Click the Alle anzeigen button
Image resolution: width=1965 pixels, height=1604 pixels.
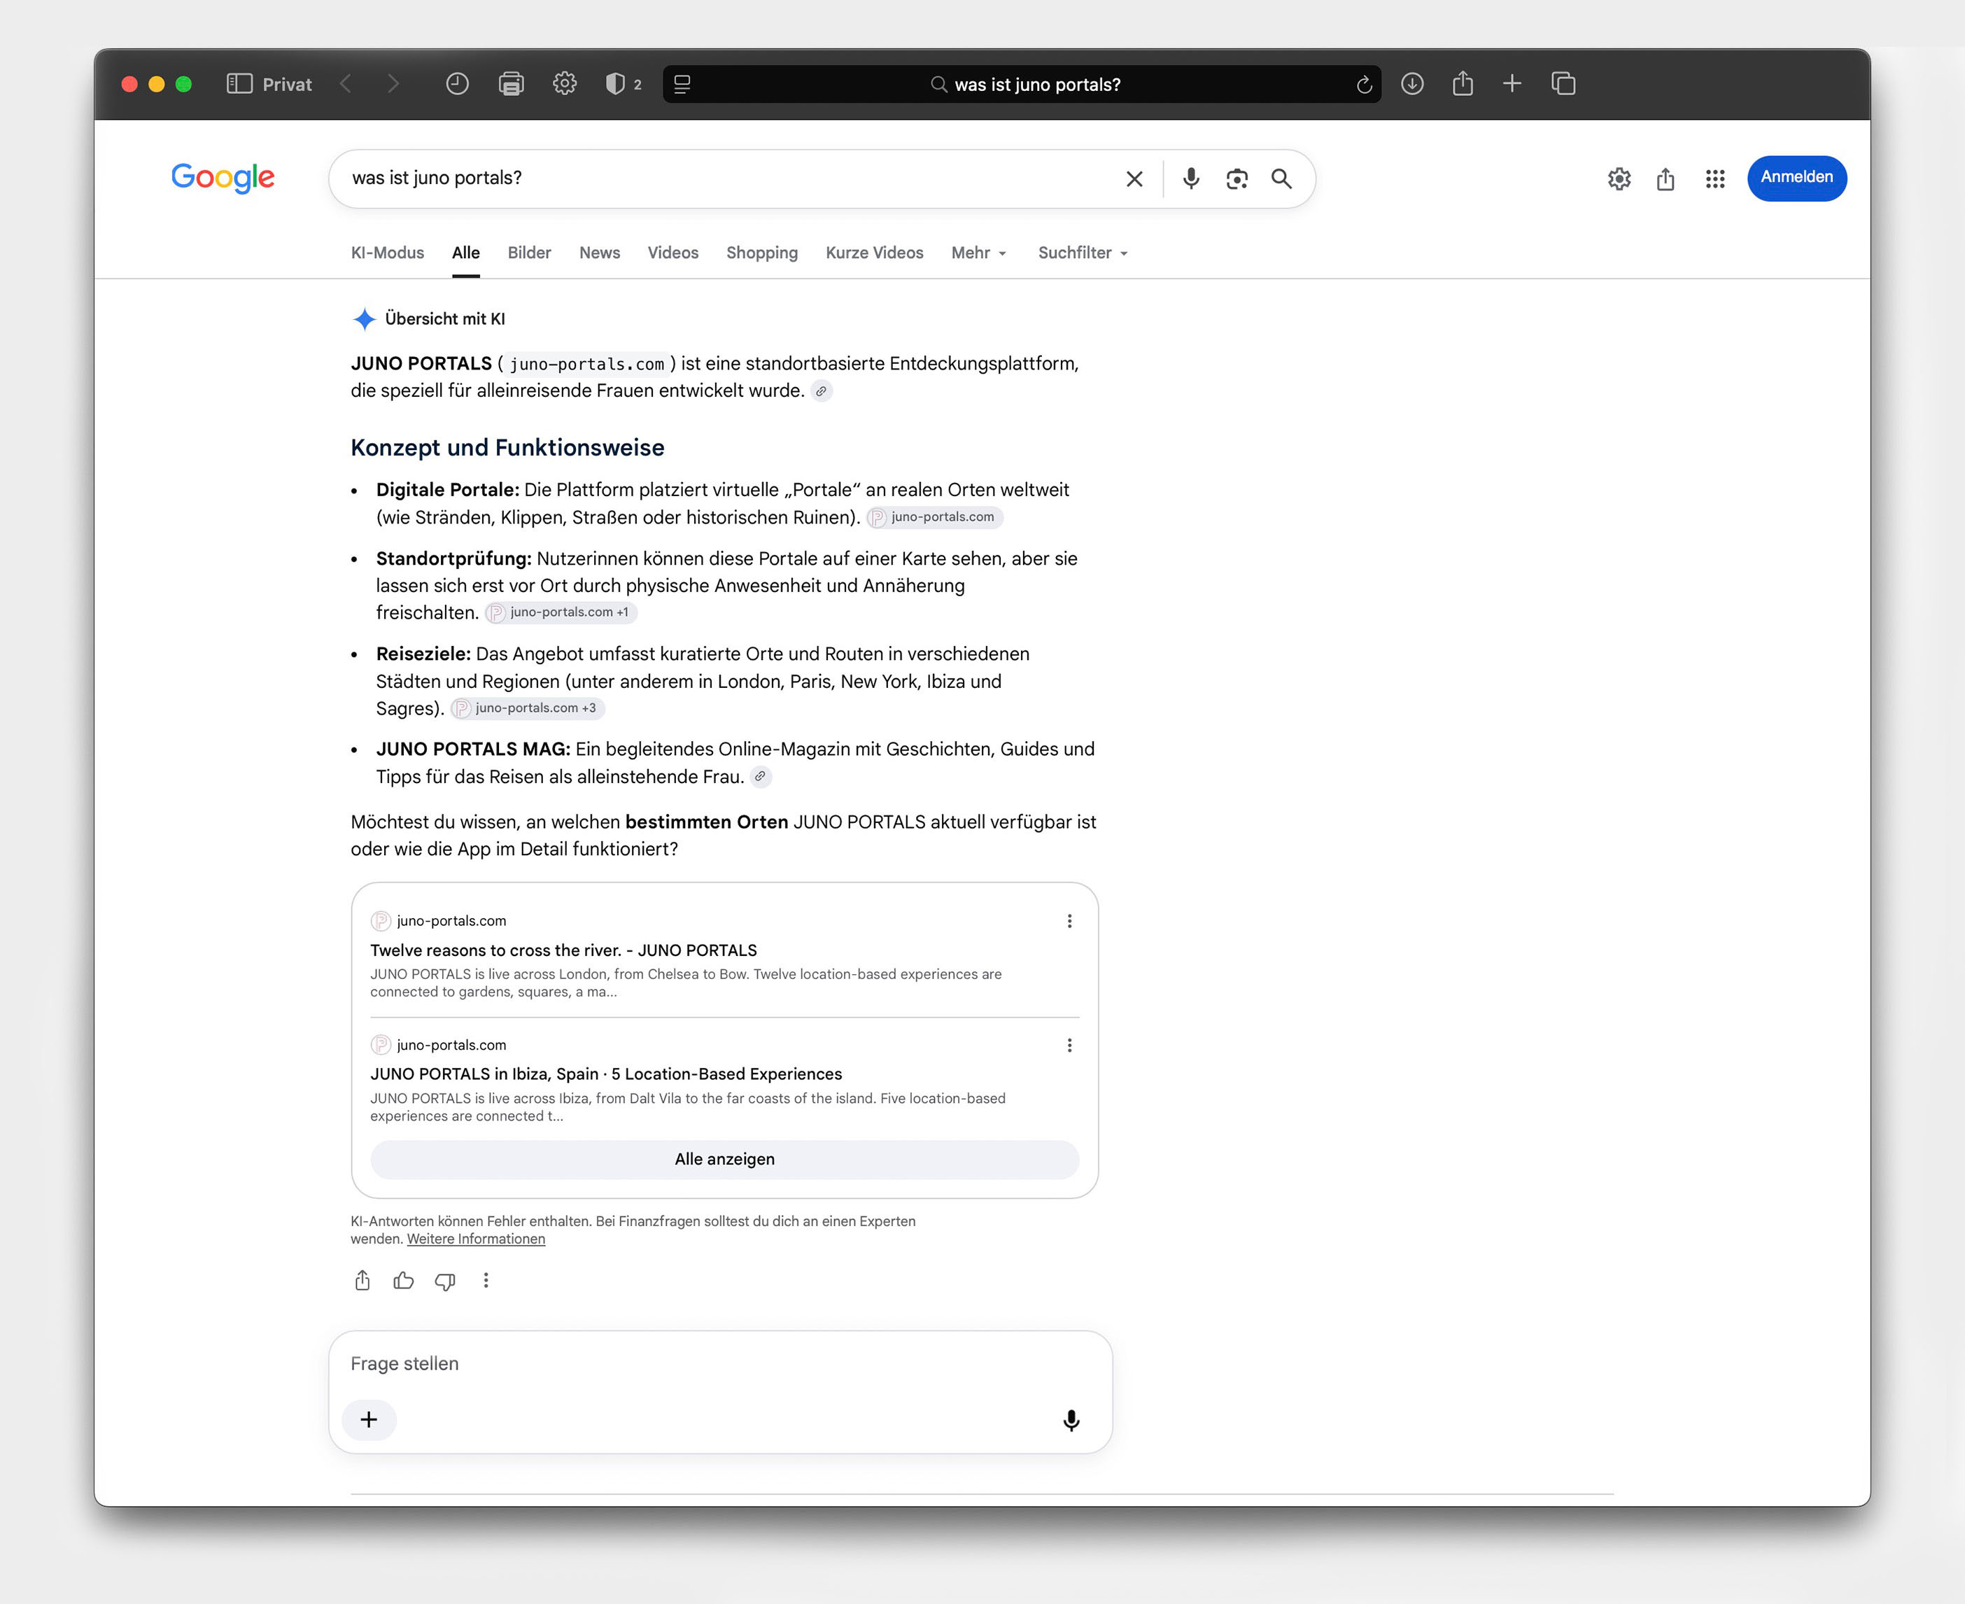[724, 1160]
